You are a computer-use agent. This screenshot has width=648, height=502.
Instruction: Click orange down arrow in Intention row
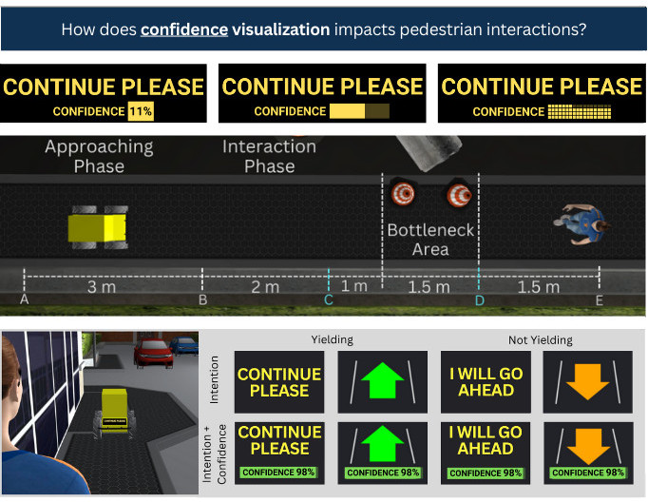coord(588,381)
